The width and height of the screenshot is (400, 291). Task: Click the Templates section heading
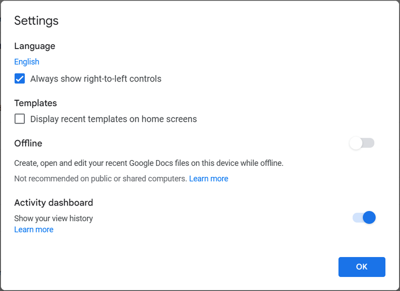point(35,103)
